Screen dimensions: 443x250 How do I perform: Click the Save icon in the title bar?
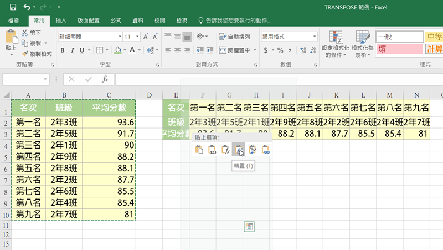(13, 8)
